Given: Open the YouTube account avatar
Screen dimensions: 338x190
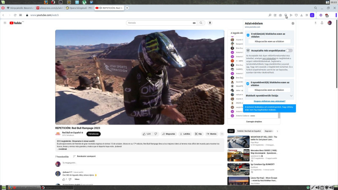Looking at the screenshot, I should pos(330,23).
